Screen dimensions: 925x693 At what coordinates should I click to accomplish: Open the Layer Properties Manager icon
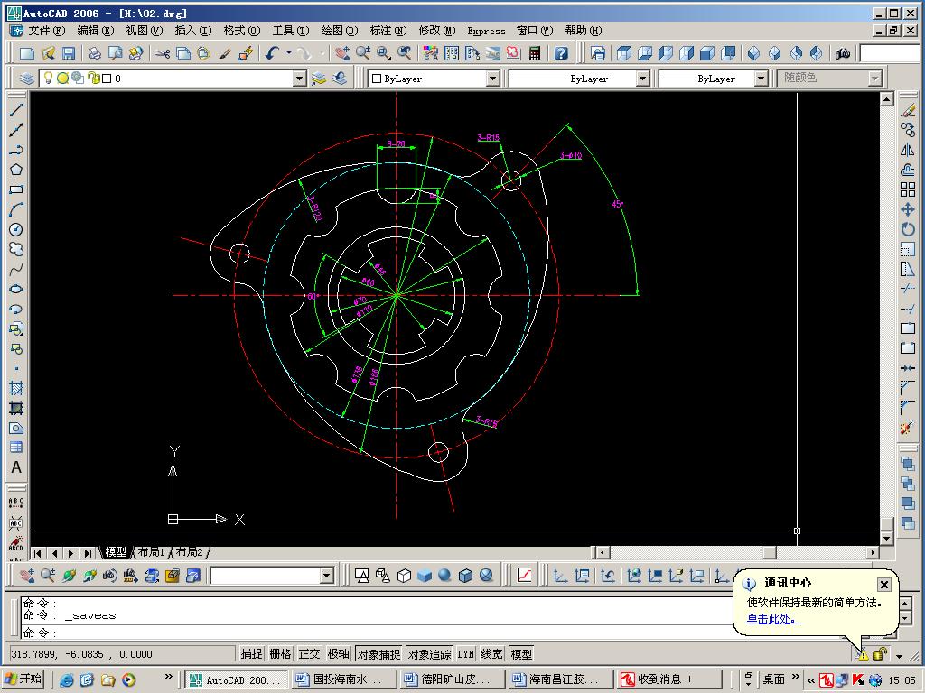[x=27, y=79]
